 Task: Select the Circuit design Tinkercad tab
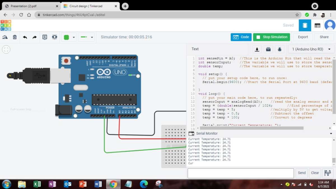point(90,6)
